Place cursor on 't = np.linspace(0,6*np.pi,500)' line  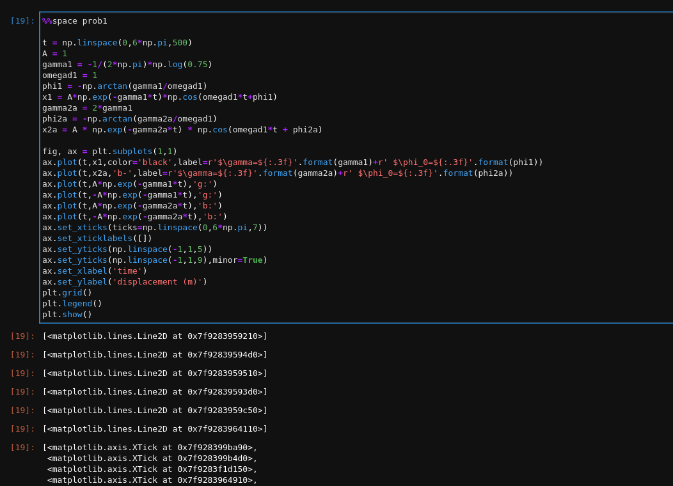(x=117, y=43)
